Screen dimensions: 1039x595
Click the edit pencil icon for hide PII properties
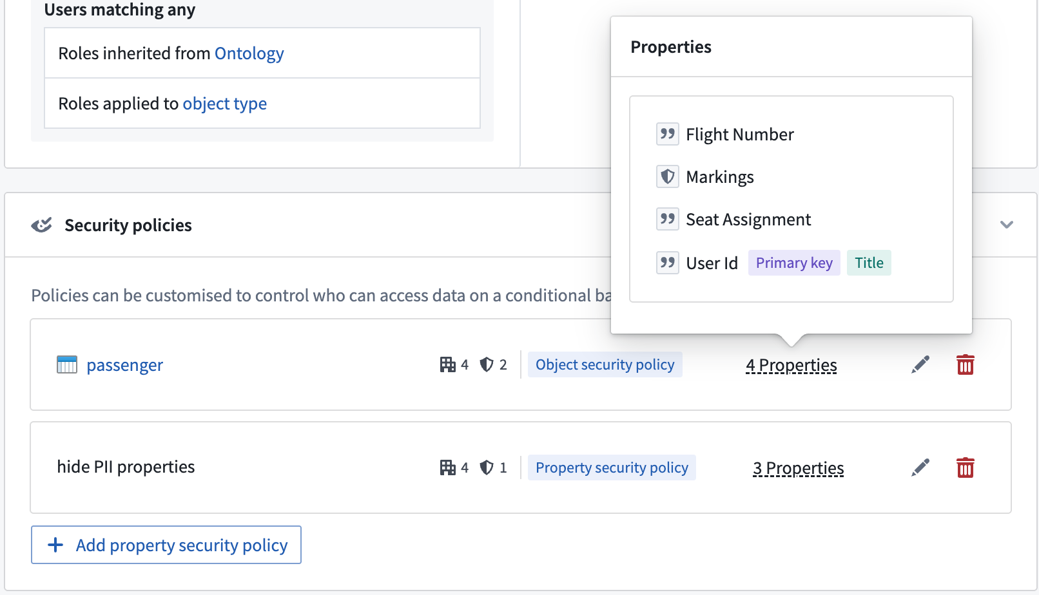click(x=920, y=467)
